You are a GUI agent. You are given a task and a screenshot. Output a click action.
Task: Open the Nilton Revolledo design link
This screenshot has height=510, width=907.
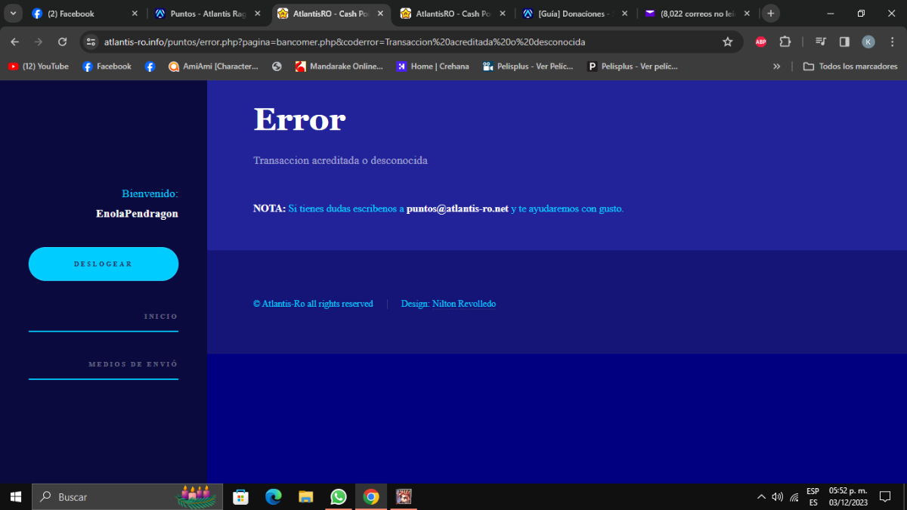[464, 304]
